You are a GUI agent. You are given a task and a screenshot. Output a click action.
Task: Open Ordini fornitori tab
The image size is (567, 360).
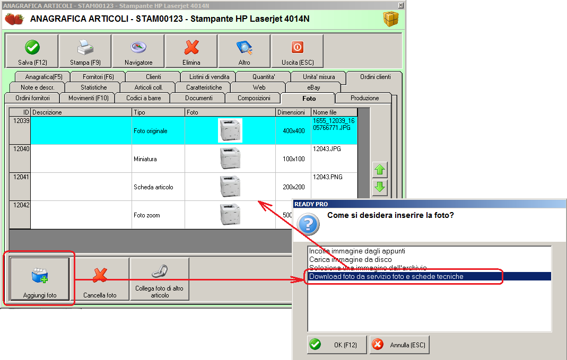pos(32,98)
